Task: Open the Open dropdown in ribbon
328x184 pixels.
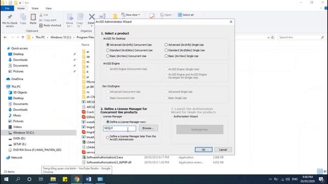Action: click(x=167, y=15)
